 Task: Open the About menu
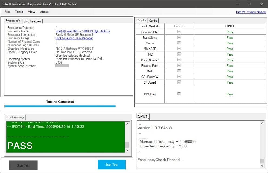tap(44, 12)
